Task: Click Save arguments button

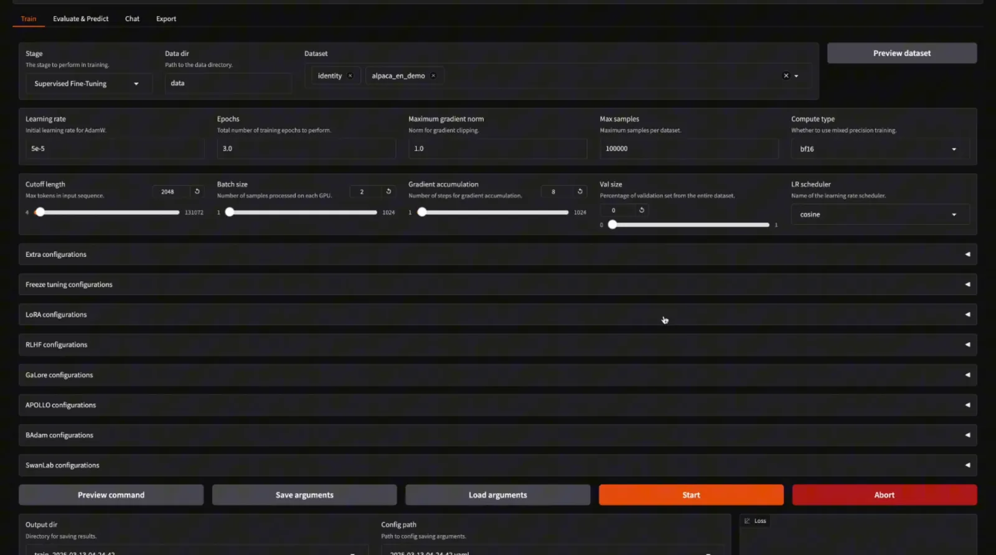Action: (304, 495)
